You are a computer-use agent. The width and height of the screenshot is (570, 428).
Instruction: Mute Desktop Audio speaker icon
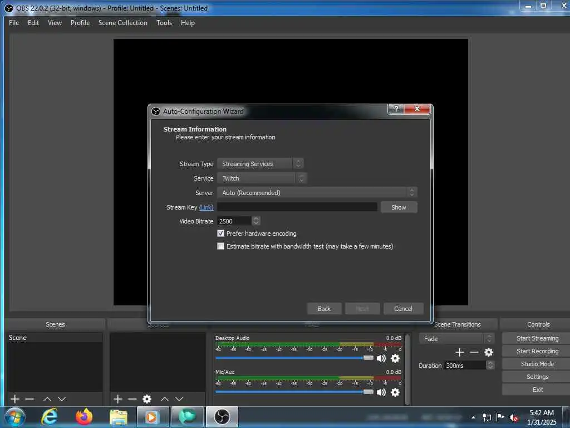pyautogui.click(x=381, y=358)
